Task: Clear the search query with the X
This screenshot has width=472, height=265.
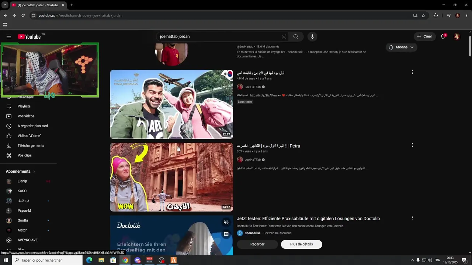Action: pos(284,36)
